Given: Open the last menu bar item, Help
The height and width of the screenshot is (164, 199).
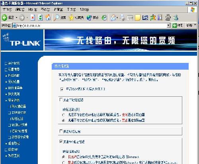Looking at the screenshot, I should [x=84, y=10].
